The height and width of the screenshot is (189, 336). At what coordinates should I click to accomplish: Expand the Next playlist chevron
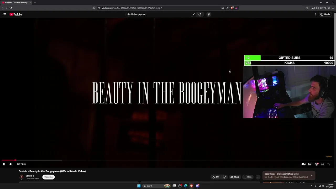pyautogui.click(x=312, y=175)
